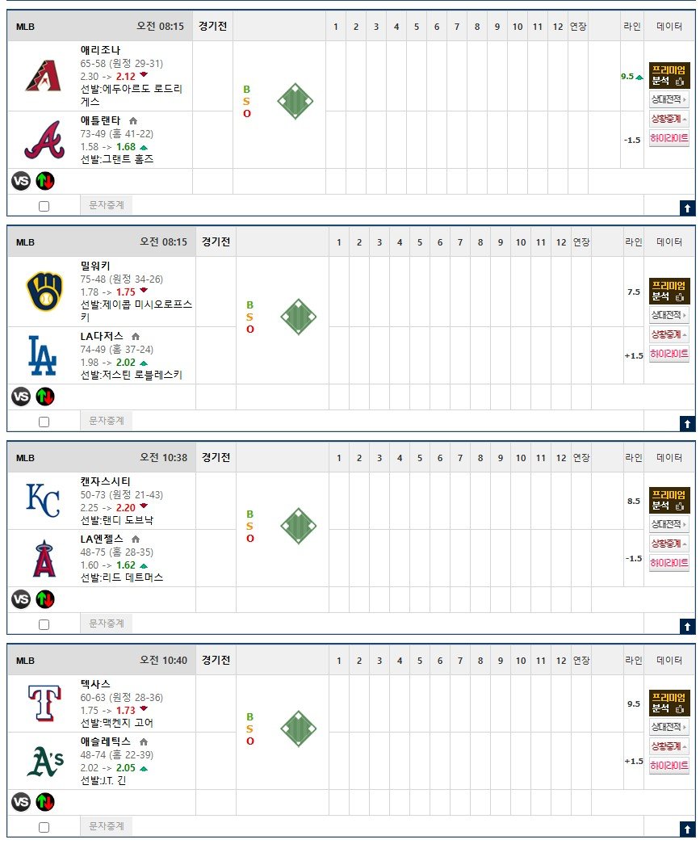Screen dimensions: 700x844
Task: Enable the checkbox for Kansas City-Angels game
Action: point(44,624)
